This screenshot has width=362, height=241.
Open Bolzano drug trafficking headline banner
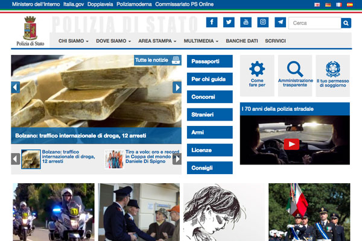97,136
